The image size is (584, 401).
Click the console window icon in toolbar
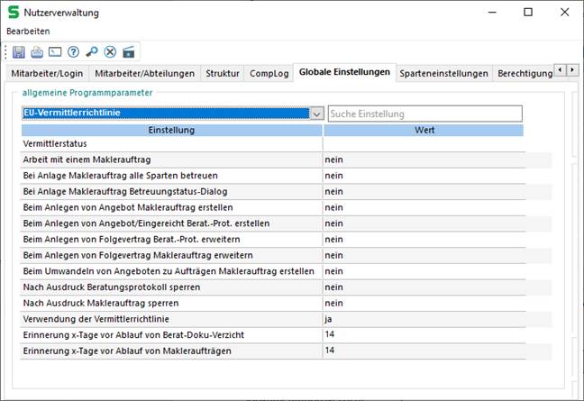(x=55, y=51)
